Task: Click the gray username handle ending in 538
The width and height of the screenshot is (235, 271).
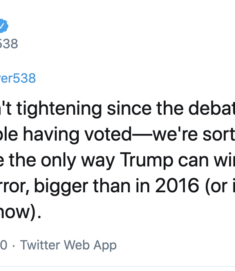Action: tap(9, 43)
